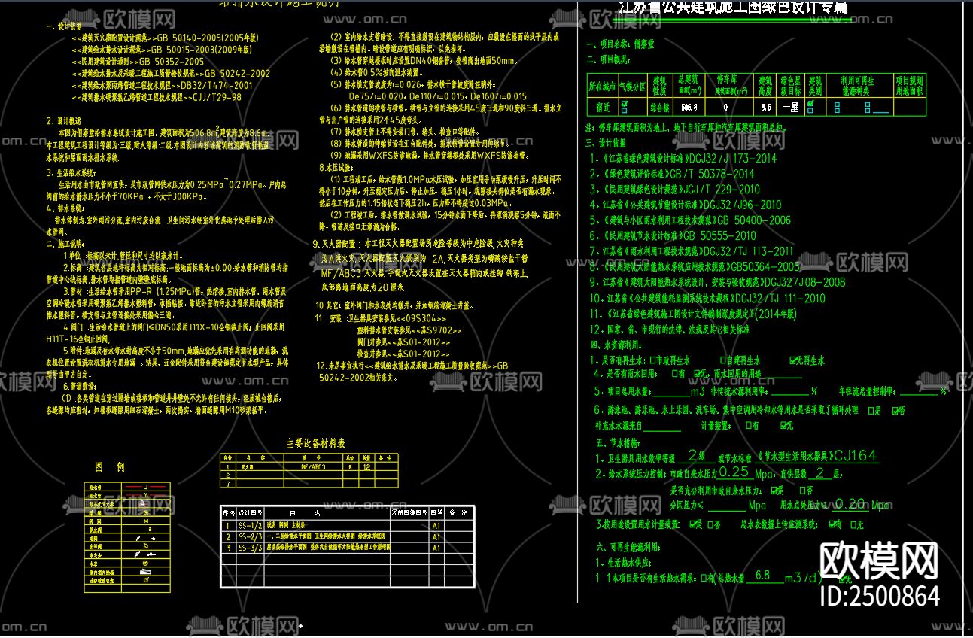This screenshot has height=638, width=973.
Task: Click the "GB 50400-2006" rainwater code line
Action: 690,220
